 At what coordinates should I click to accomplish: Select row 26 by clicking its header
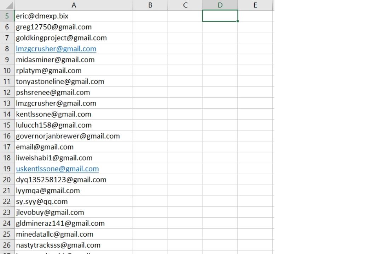point(7,245)
